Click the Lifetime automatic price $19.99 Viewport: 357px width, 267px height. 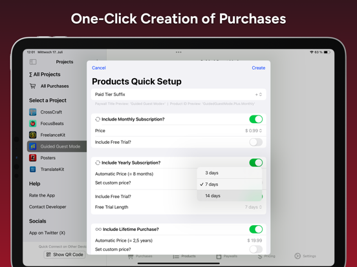(255, 241)
